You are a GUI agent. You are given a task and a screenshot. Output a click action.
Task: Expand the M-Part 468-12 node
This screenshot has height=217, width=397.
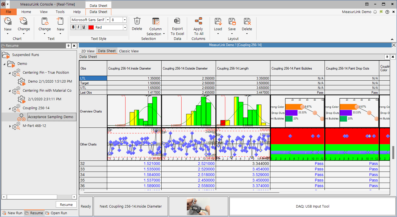(10, 126)
